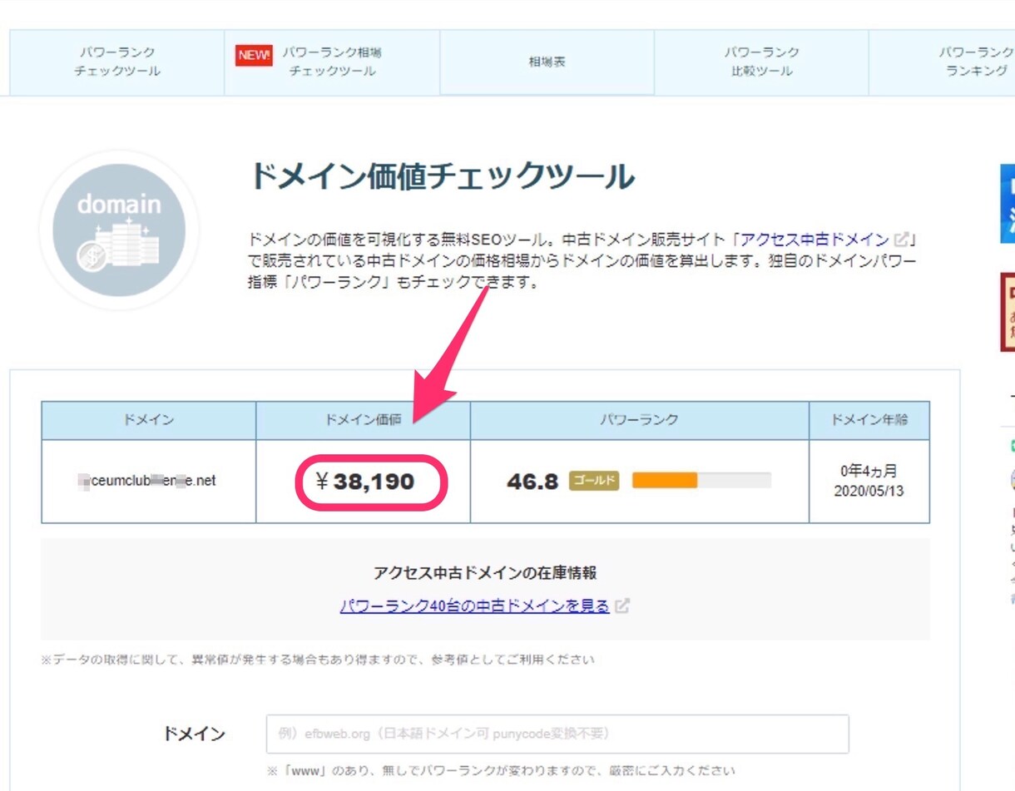Click the ドメイン価値チェックツール heading

442,176
